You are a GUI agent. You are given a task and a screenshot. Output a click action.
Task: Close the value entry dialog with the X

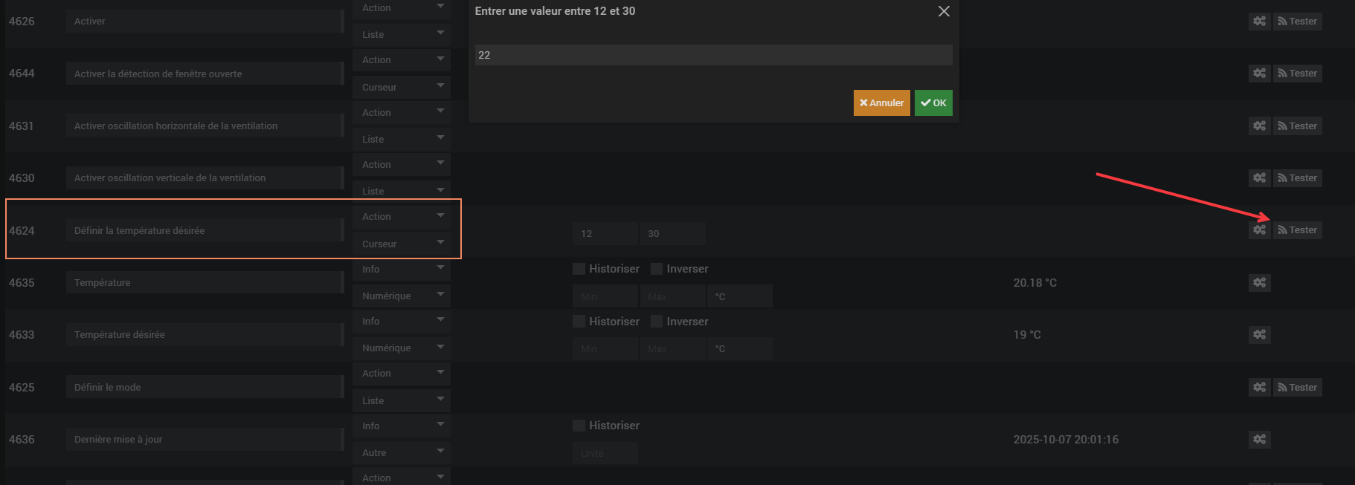tap(944, 11)
